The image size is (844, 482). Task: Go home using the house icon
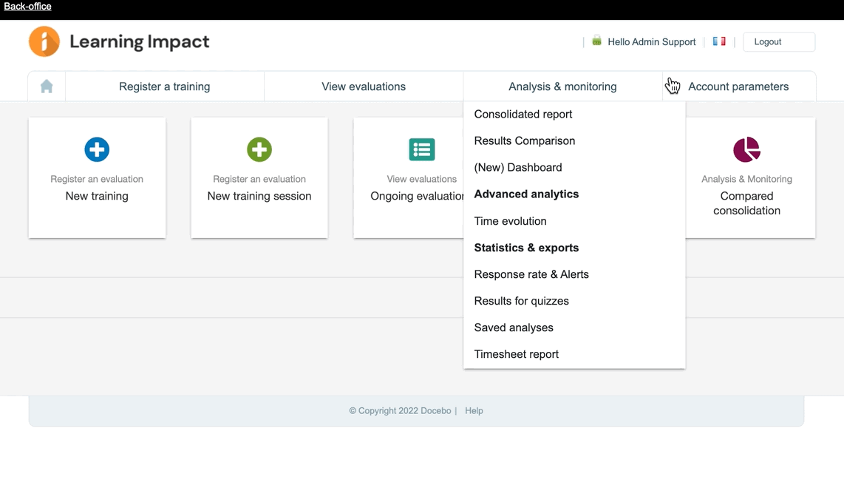point(46,86)
